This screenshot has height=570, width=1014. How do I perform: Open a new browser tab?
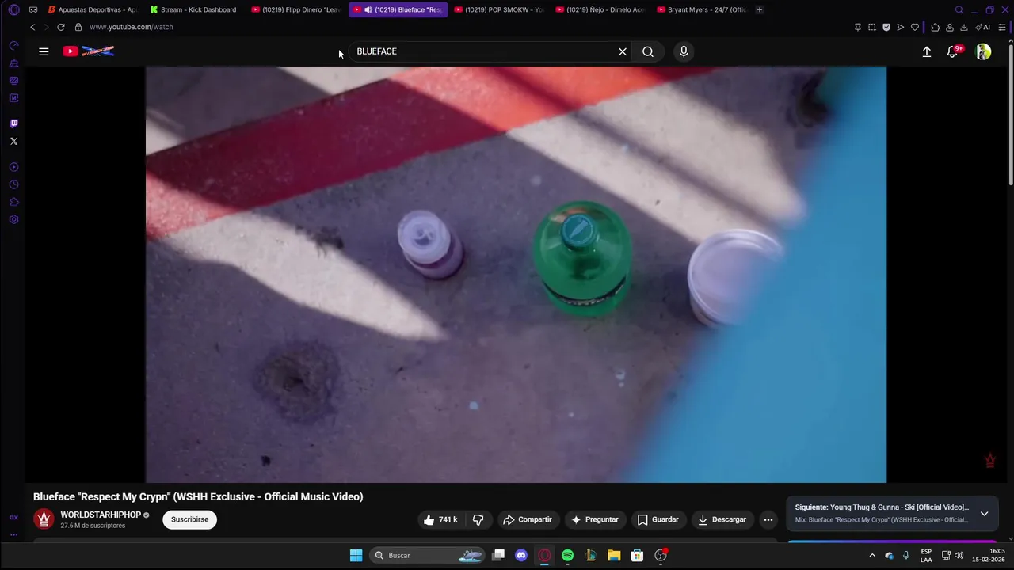760,9
